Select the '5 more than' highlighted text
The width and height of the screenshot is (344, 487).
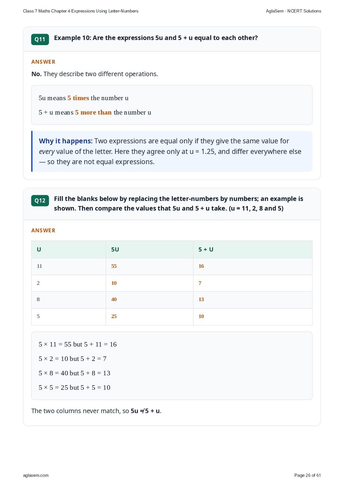[93, 112]
